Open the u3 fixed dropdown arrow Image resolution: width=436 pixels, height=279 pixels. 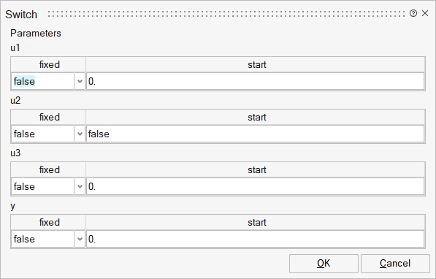[x=80, y=186]
